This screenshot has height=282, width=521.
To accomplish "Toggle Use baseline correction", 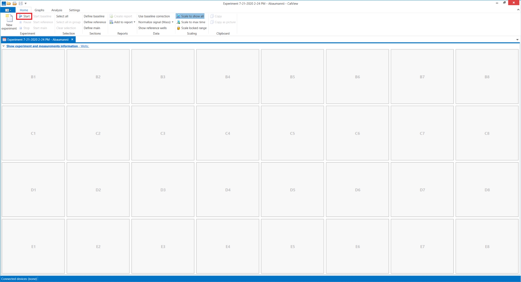I will coord(154,16).
